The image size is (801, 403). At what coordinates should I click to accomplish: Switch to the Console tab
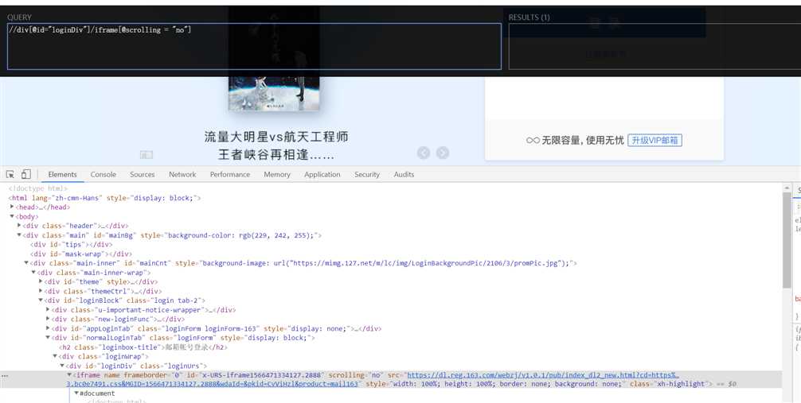coord(104,174)
